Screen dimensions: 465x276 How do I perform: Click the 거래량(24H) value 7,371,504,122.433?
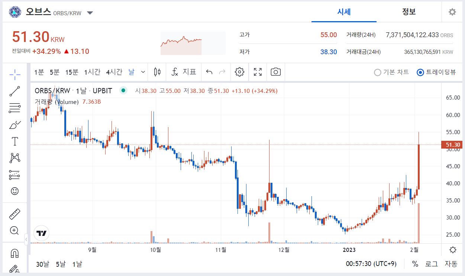click(x=412, y=35)
